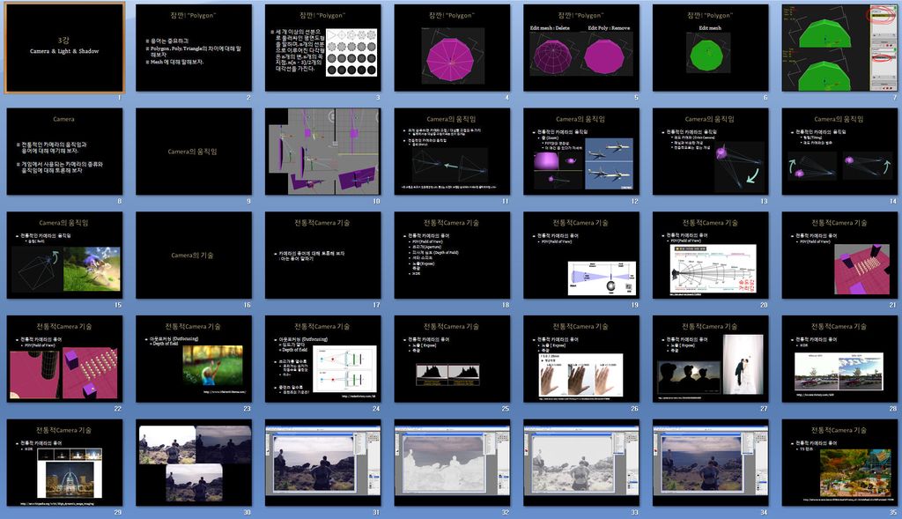Select slide 14 with two tilting camera diagrams
Viewport: 902px width, 519px height.
pos(839,152)
